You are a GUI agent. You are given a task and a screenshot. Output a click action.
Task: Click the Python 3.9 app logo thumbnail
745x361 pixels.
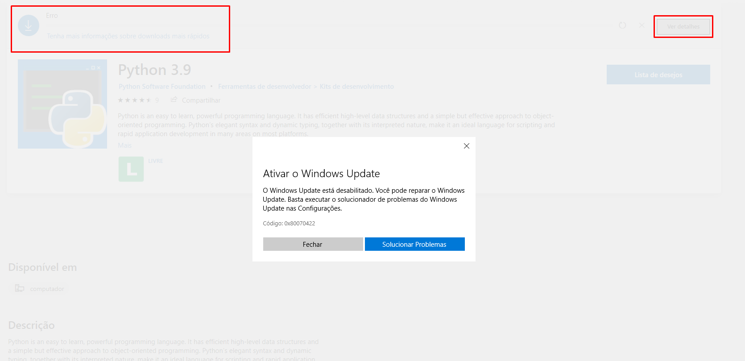point(62,104)
